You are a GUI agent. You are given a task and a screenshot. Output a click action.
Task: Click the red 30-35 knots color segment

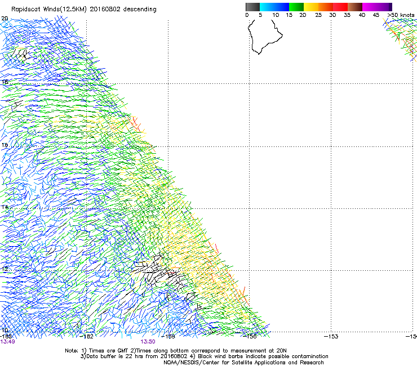tap(340, 7)
